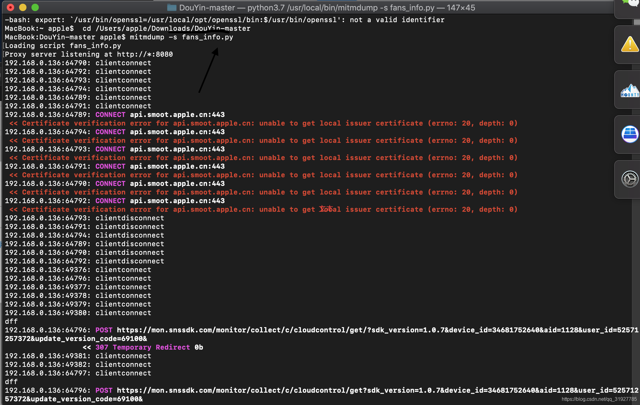640x405 pixels.
Task: Click the second 'dff' output line
Action: tap(11, 382)
